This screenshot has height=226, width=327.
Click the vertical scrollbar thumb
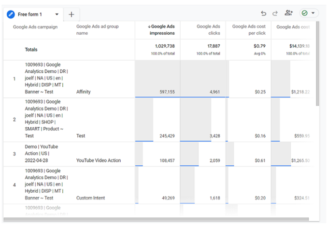[x=318, y=64]
